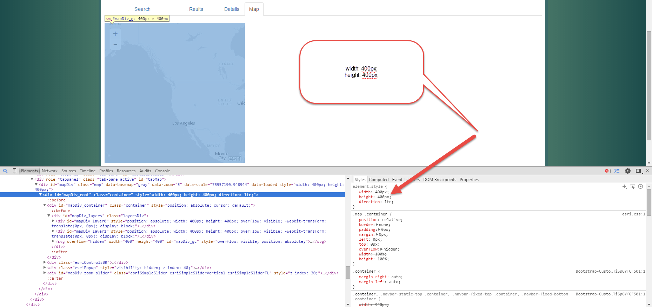
Task: Collapse the mapDiv_layers div node
Action: click(49, 216)
